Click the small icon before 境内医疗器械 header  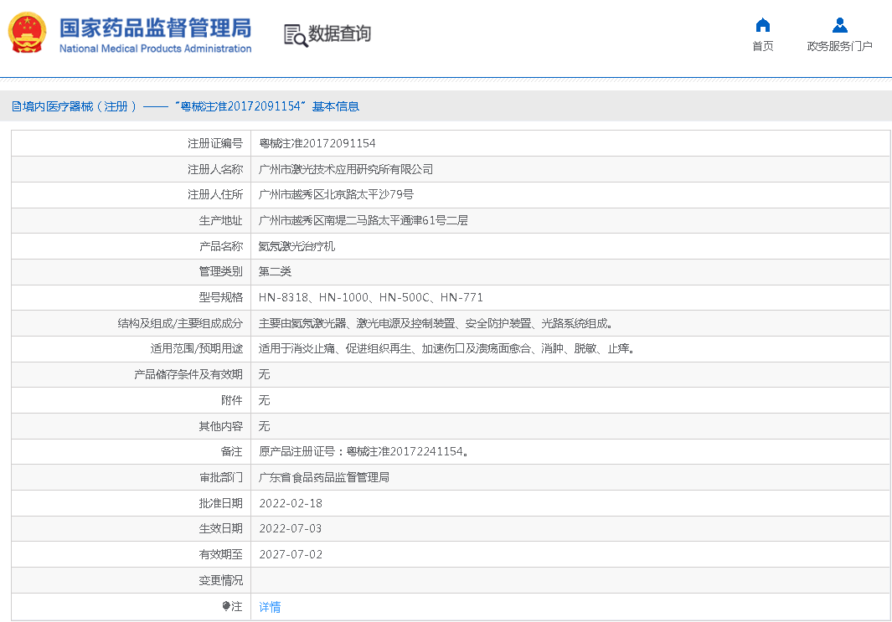point(16,106)
